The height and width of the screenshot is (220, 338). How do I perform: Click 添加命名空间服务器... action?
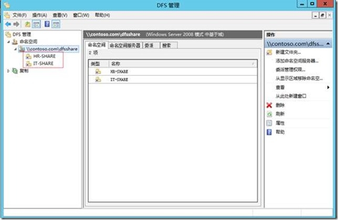coord(297,61)
